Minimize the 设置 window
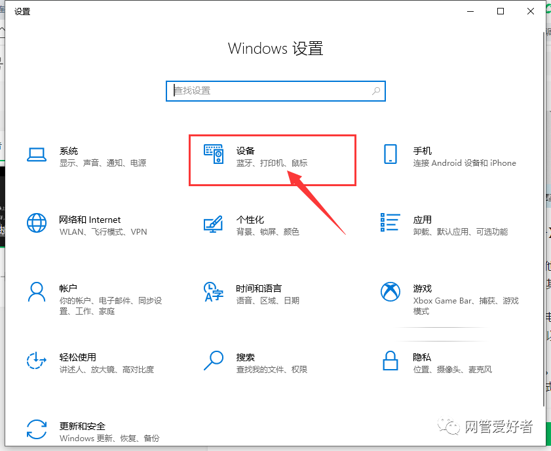 tap(470, 11)
